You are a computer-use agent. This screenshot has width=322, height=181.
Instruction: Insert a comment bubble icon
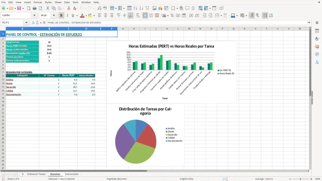point(187,8)
